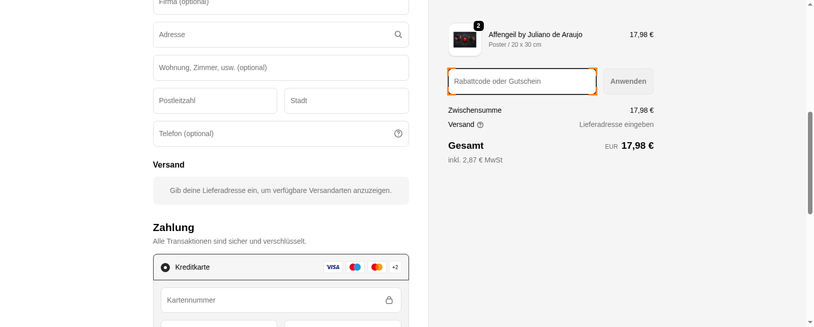Click the Poster / 20 x 30 cm text
Viewport: 814px width, 327px height.
pyautogui.click(x=515, y=45)
